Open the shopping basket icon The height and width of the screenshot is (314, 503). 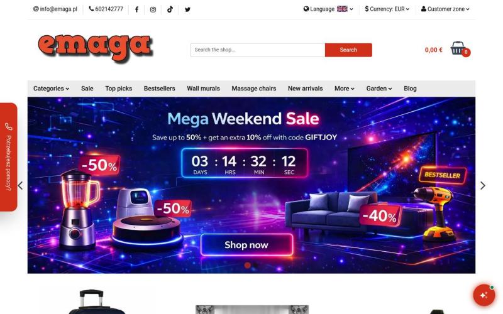tap(458, 48)
